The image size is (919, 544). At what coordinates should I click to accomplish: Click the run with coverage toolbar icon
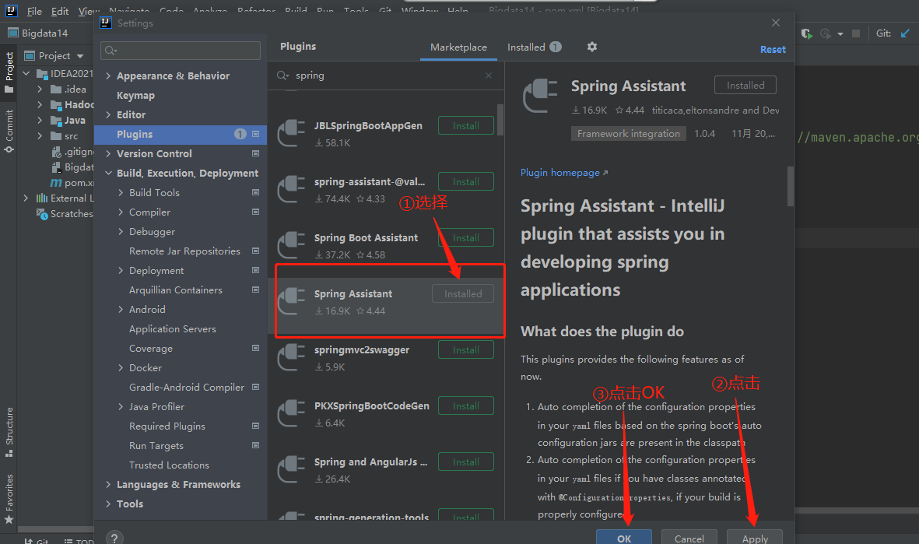pos(806,33)
